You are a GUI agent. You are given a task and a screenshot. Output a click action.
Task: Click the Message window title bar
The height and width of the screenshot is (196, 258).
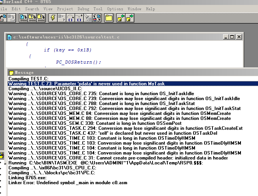pos(133,73)
